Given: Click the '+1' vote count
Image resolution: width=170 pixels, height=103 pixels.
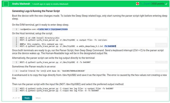Looking at the screenshot, I should coord(16,98).
